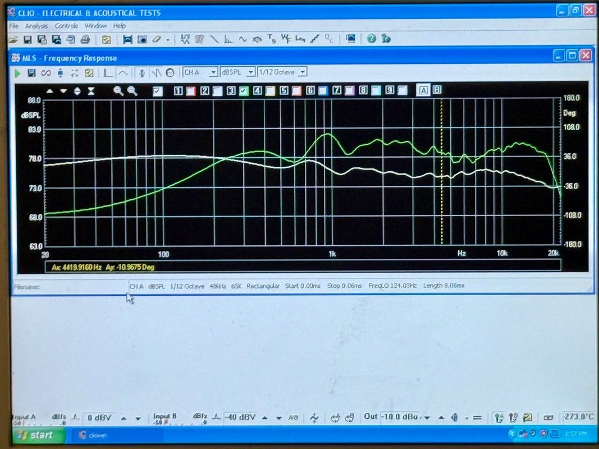The height and width of the screenshot is (449, 599).
Task: Toggle overlay 8 checkbox
Action: (376, 90)
